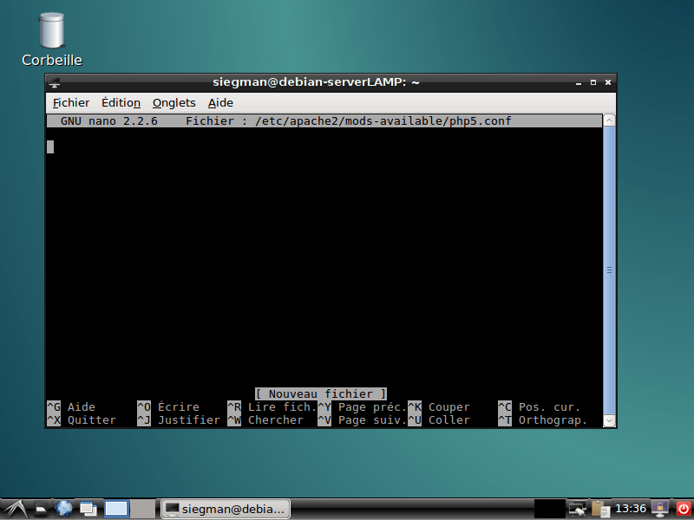Select the siegman@debia... window in the taskbar
Screen dimensions: 694x520
coord(225,509)
